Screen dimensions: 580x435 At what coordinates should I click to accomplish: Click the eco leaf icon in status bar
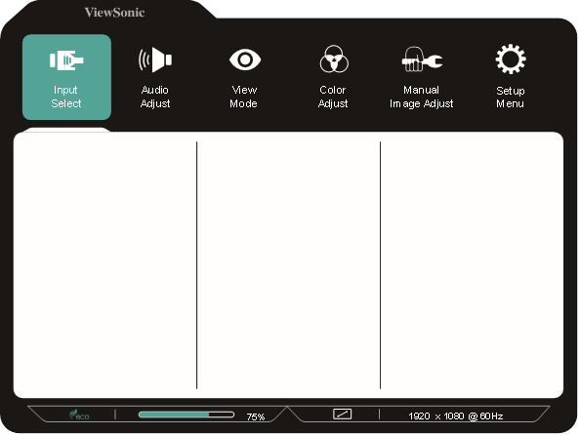79,415
